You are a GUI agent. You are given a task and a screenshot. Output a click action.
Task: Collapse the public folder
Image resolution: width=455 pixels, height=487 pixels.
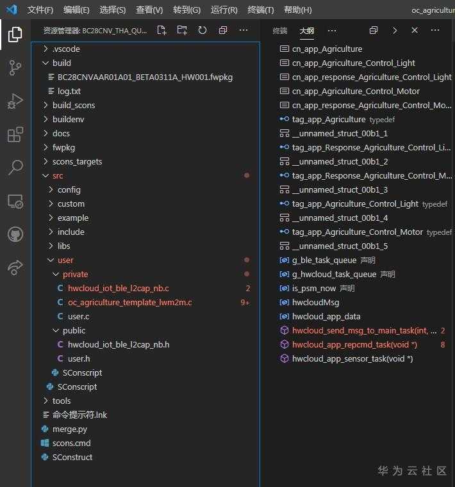tap(146, 330)
